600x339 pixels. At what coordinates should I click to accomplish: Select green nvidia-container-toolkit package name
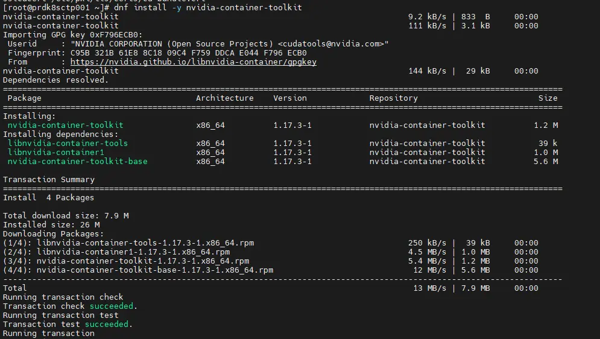coord(66,125)
